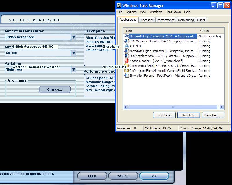Click the C:\Download folder icon

[x=126, y=66]
